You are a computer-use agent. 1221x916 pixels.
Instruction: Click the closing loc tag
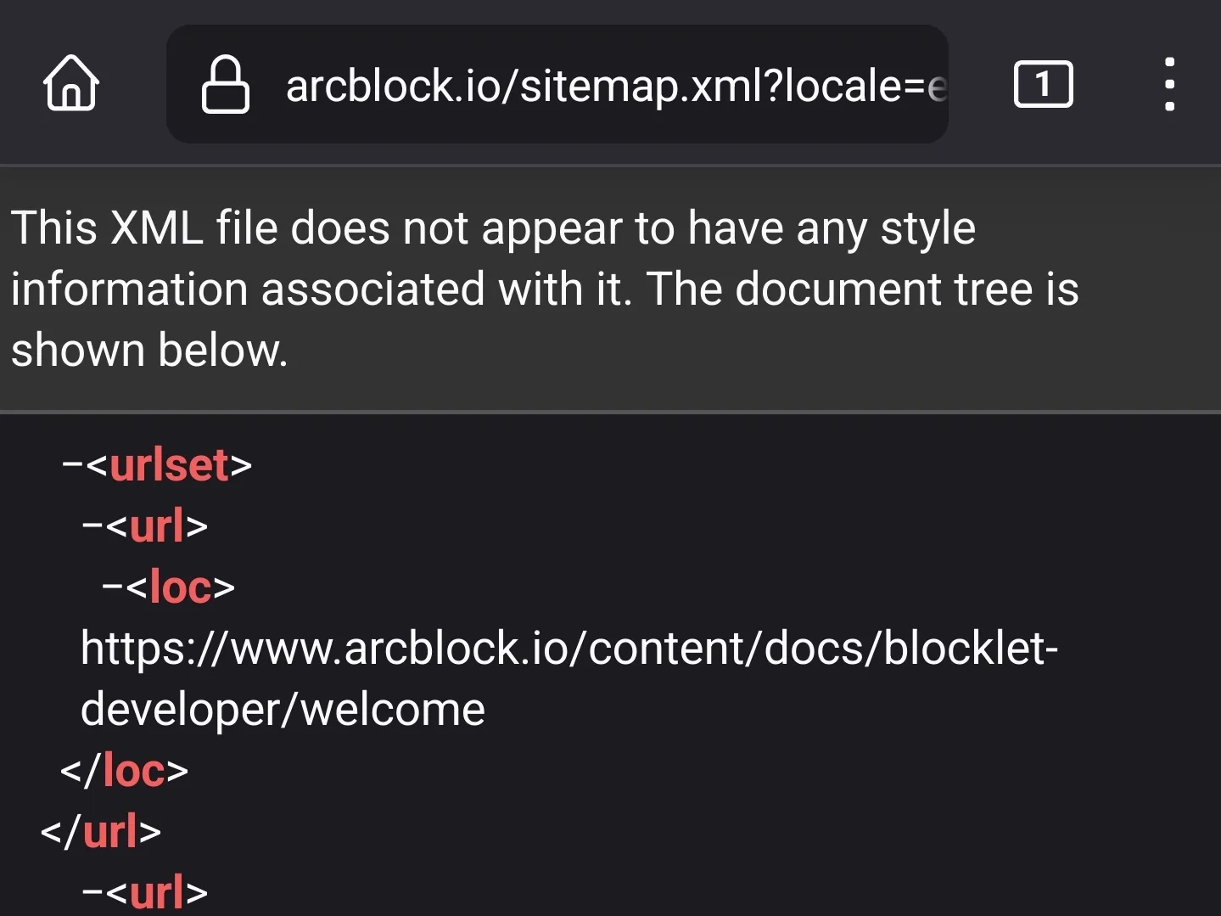pyautogui.click(x=124, y=771)
